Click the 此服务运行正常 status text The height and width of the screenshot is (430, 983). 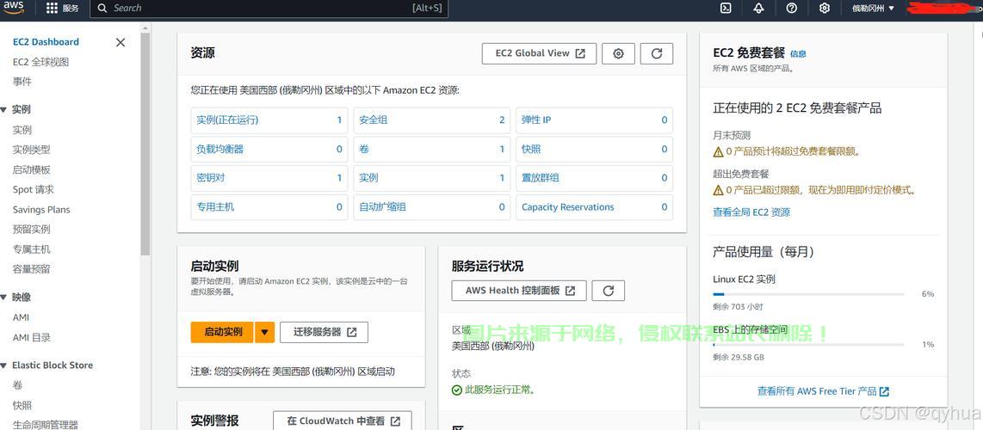point(499,390)
